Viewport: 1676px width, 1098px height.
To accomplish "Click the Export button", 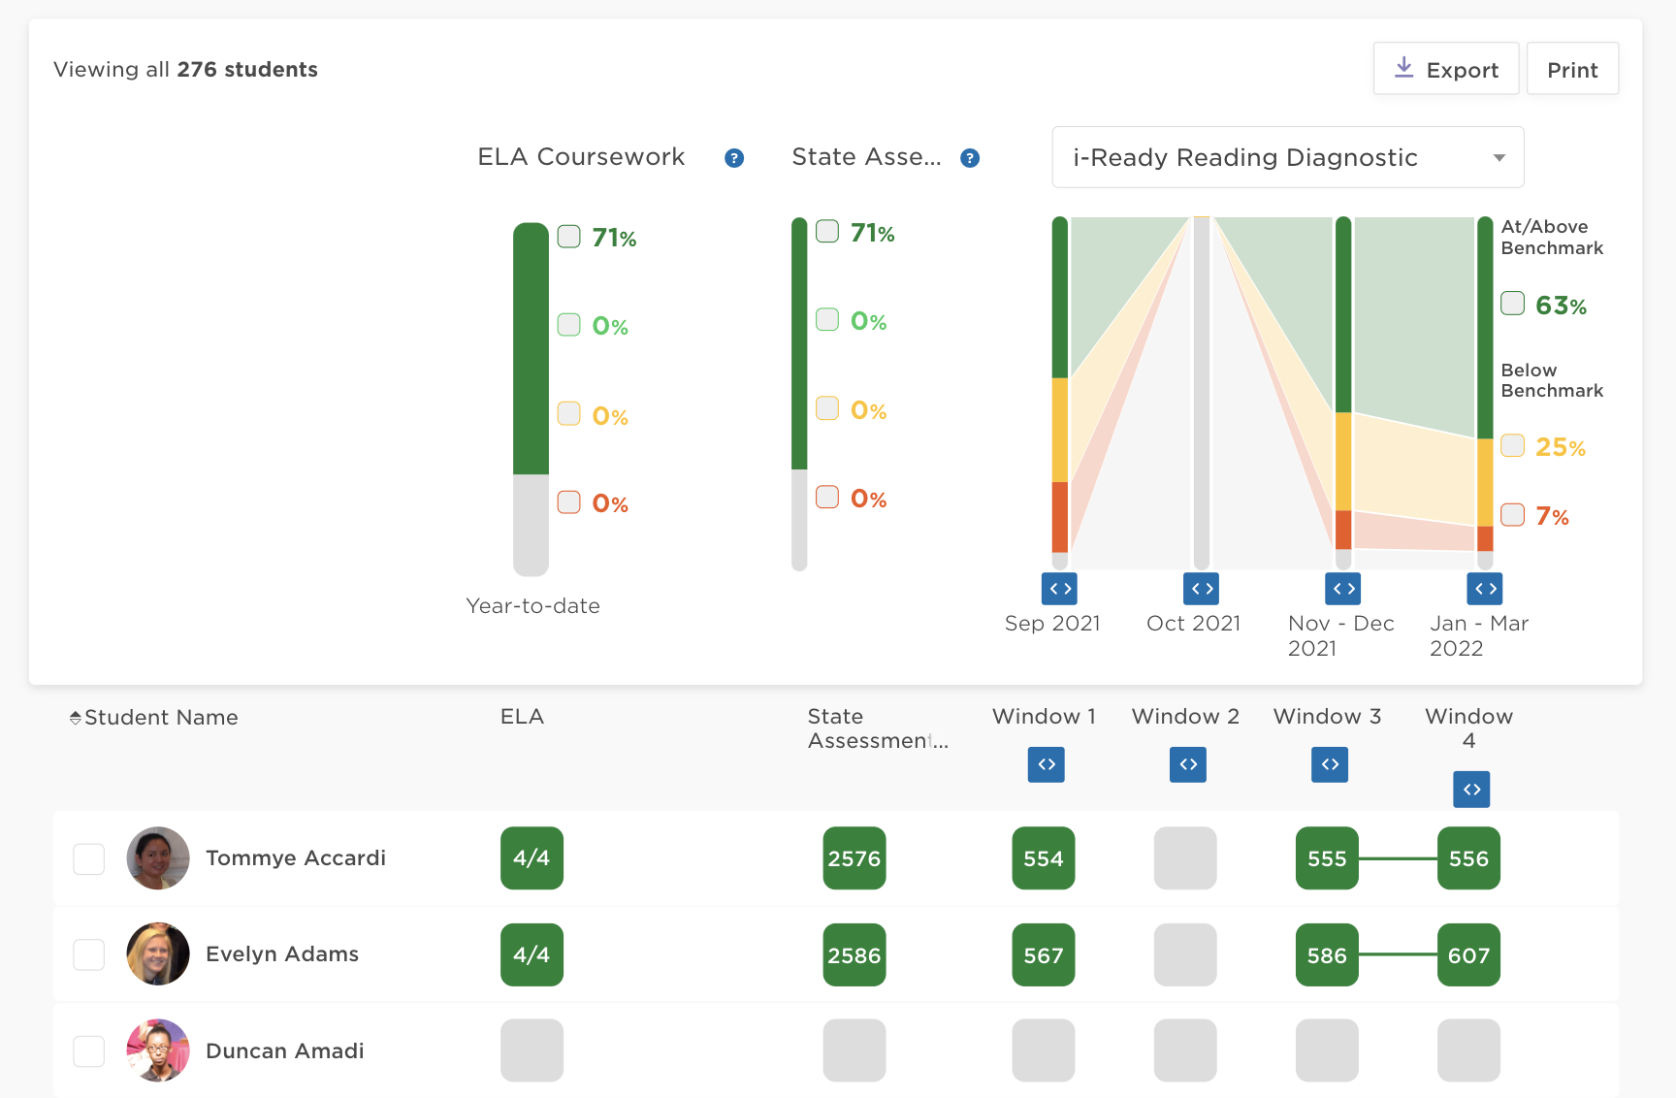I will point(1446,68).
